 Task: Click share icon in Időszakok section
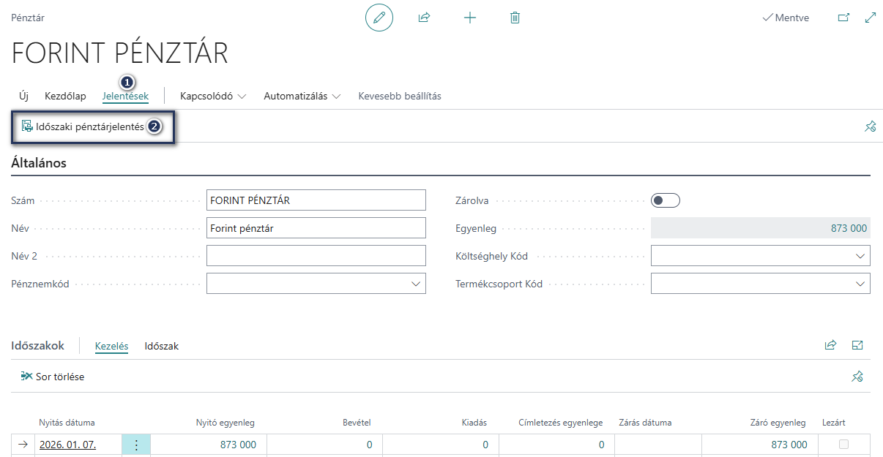tap(830, 345)
